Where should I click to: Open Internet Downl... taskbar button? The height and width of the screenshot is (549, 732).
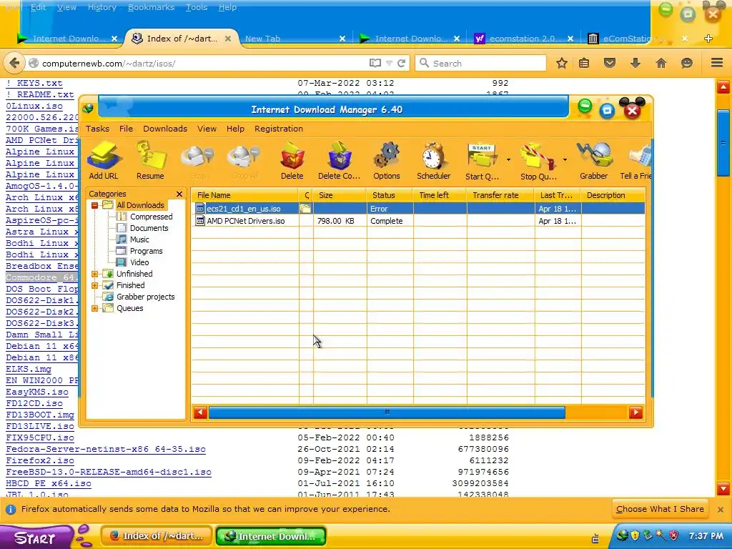tap(271, 536)
